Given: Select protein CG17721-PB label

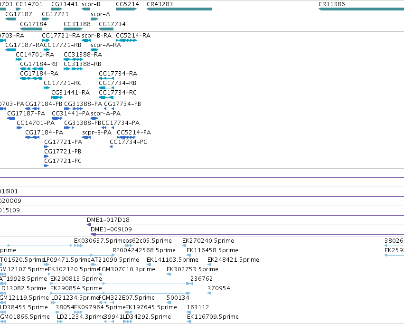Looking at the screenshot, I should (63, 152).
